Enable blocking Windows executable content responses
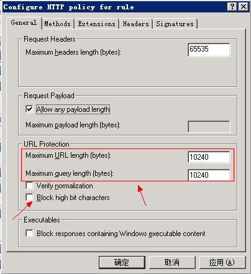This screenshot has height=274, width=251. pos(29,233)
